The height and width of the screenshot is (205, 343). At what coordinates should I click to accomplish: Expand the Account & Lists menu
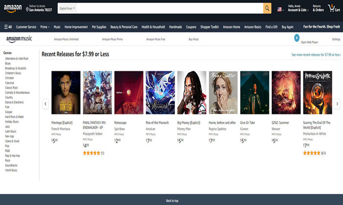pos(298,8)
